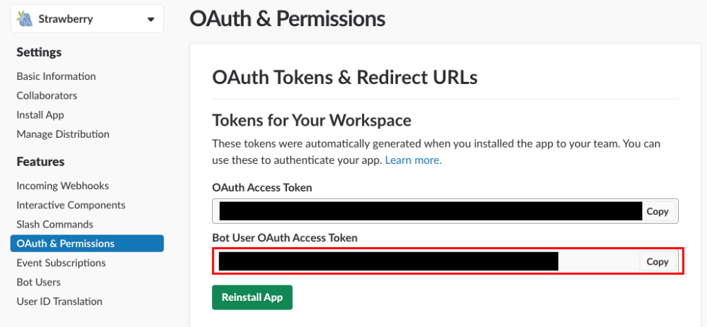Viewport: 707px width, 327px height.
Task: Copy the OAuth Access Token
Action: point(658,211)
